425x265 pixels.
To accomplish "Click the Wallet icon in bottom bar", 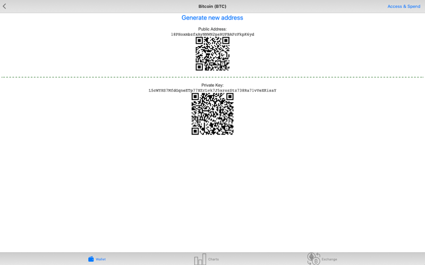I will [x=91, y=259].
